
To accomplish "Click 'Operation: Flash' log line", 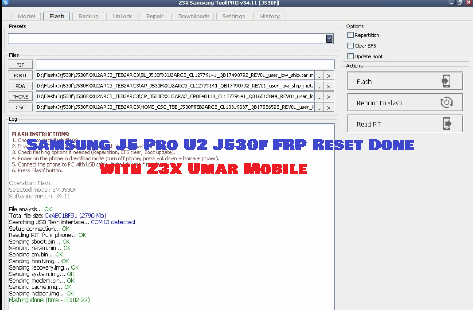I will (x=29, y=183).
